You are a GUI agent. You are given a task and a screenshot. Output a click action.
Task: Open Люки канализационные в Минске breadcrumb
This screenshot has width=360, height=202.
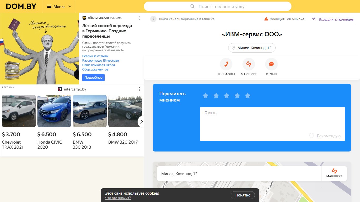[187, 19]
